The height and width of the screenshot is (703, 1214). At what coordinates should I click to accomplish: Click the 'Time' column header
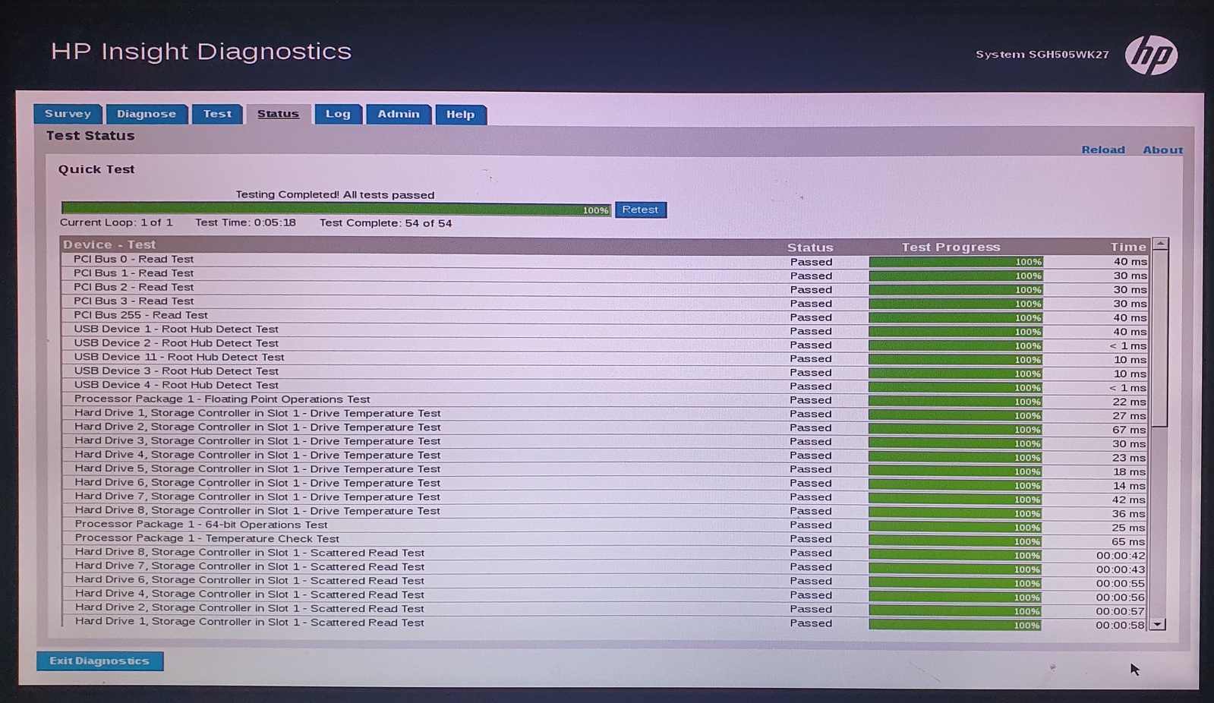tap(1128, 247)
